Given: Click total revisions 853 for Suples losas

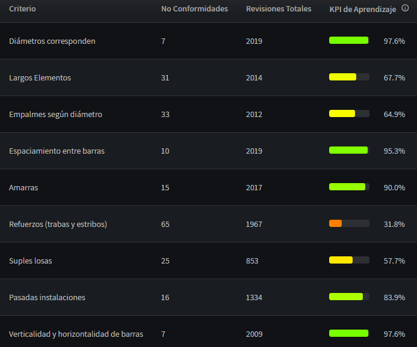Looking at the screenshot, I should [252, 261].
